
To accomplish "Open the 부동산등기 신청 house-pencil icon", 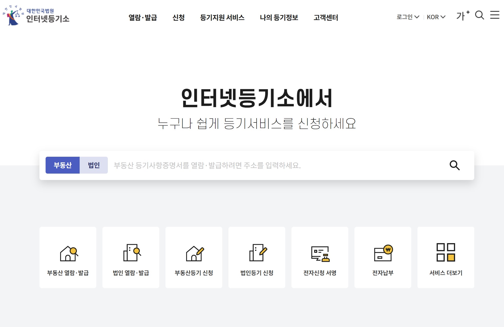I will coord(194,253).
